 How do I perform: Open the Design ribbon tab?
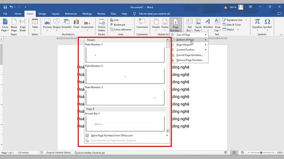click(x=42, y=14)
